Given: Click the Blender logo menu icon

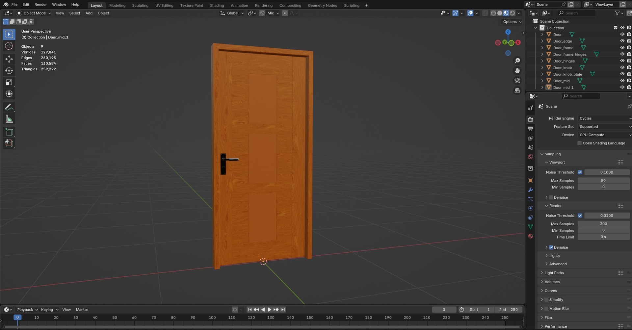Looking at the screenshot, I should (x=6, y=5).
